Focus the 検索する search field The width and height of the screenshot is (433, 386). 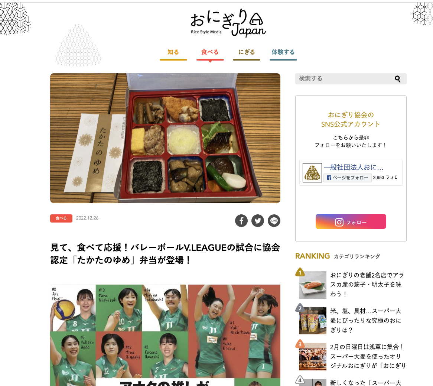[345, 79]
